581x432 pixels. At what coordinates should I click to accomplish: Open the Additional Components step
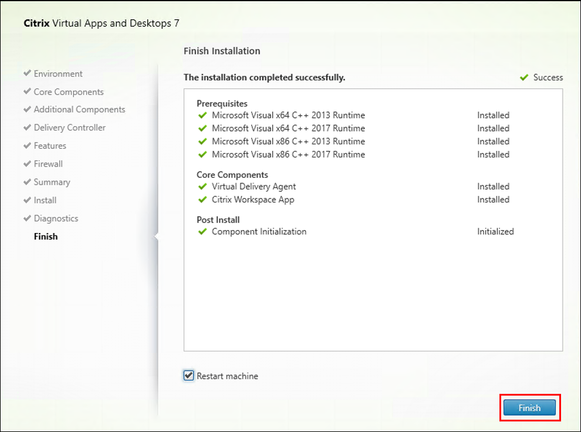tap(79, 110)
